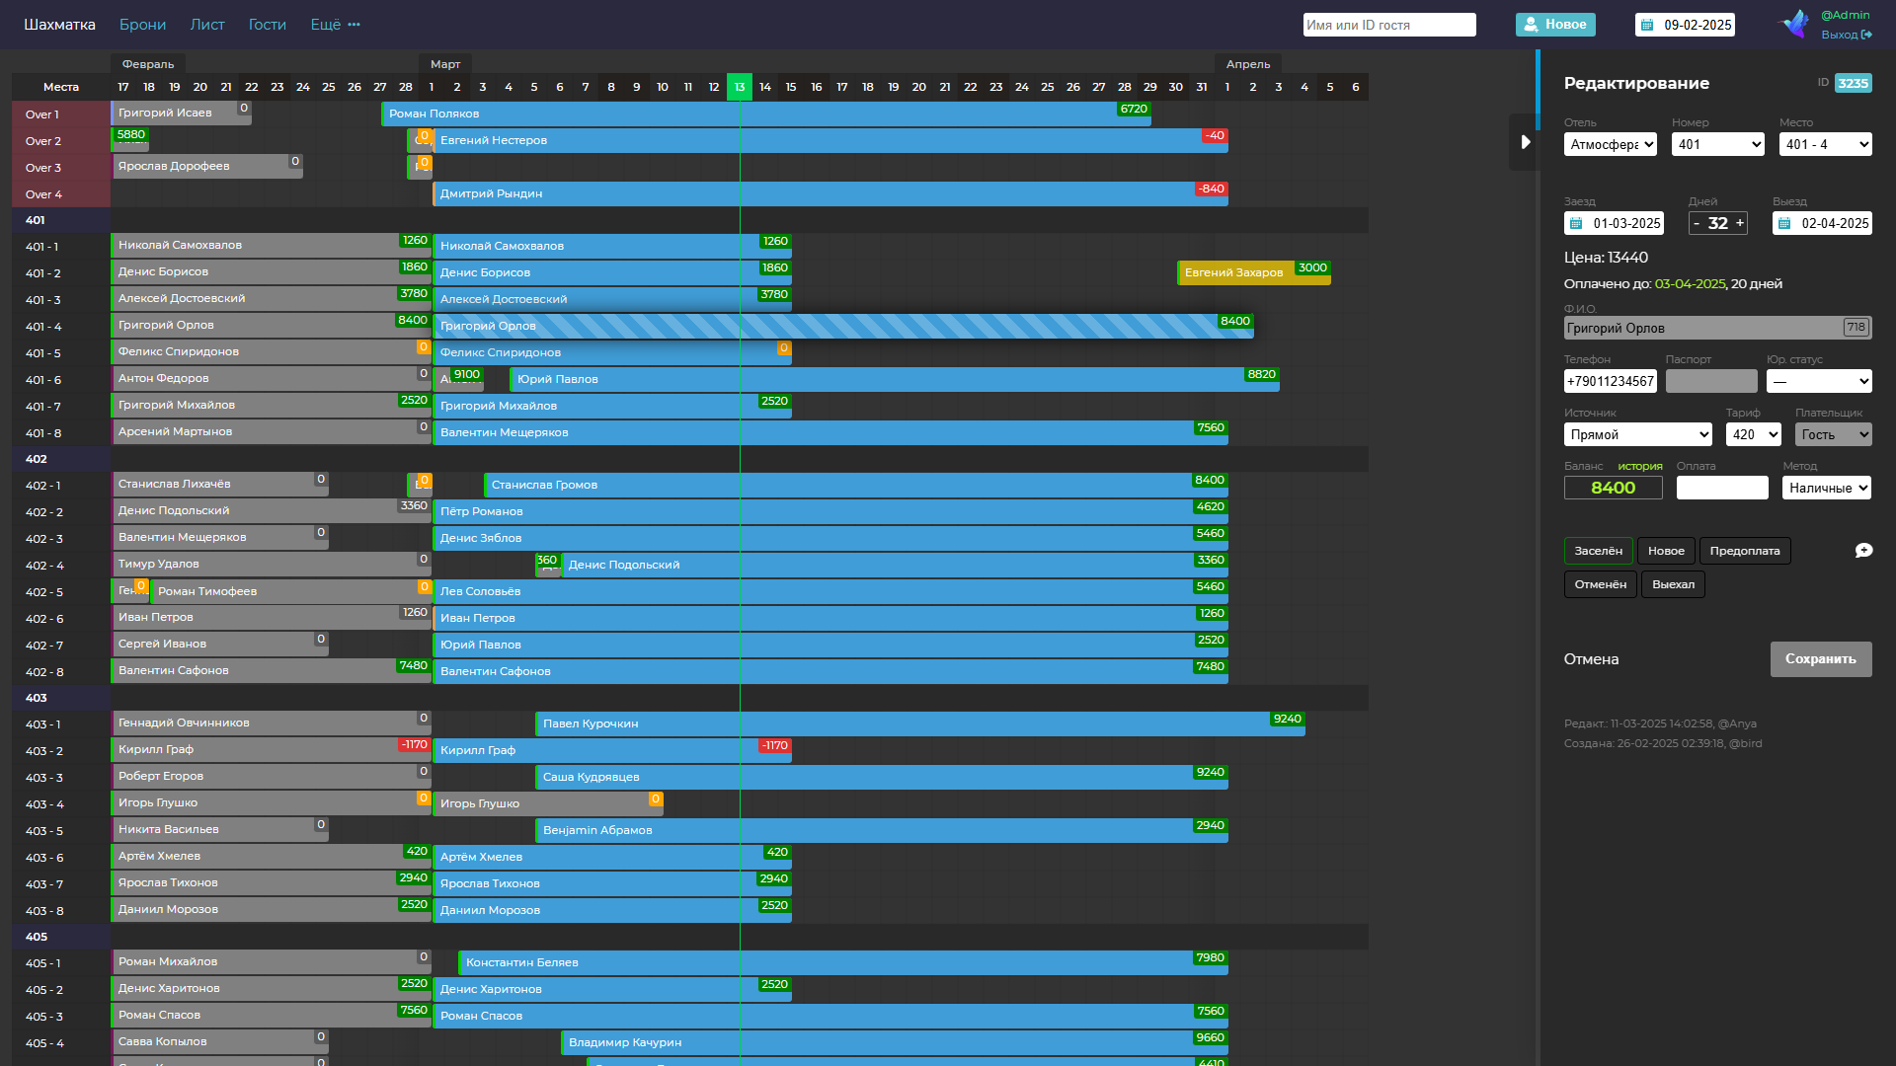Screen dimensions: 1896x1066
Task: Open the check-out date calendar icon
Action: [x=1784, y=223]
